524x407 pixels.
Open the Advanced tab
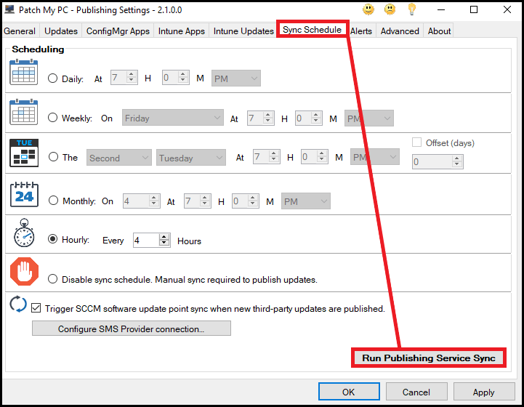(x=400, y=31)
